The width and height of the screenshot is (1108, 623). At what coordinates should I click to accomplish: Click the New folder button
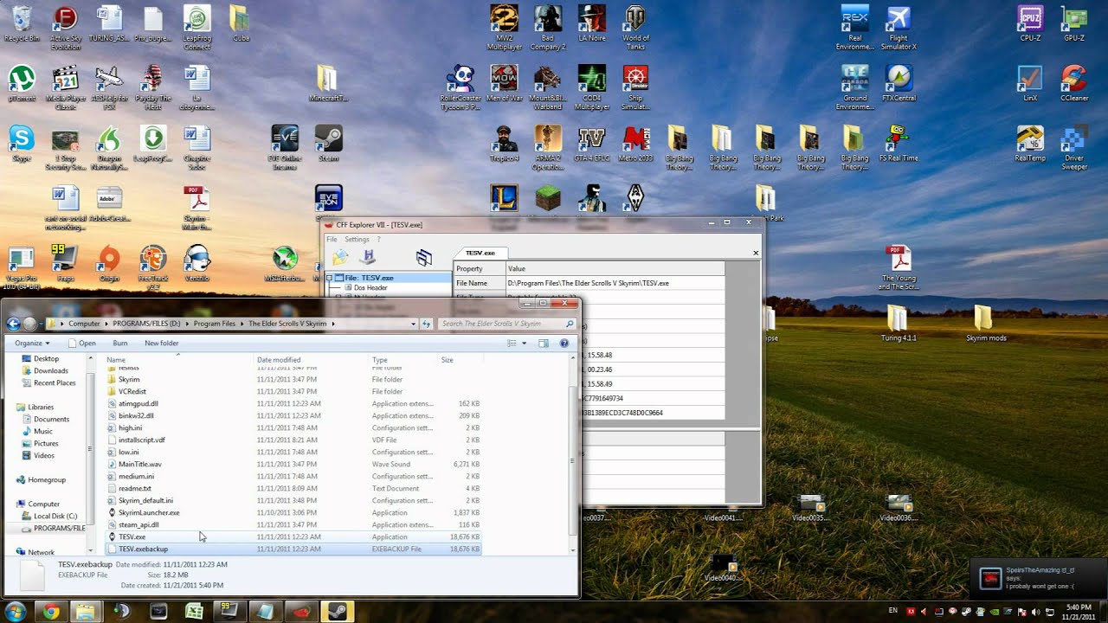pyautogui.click(x=161, y=344)
